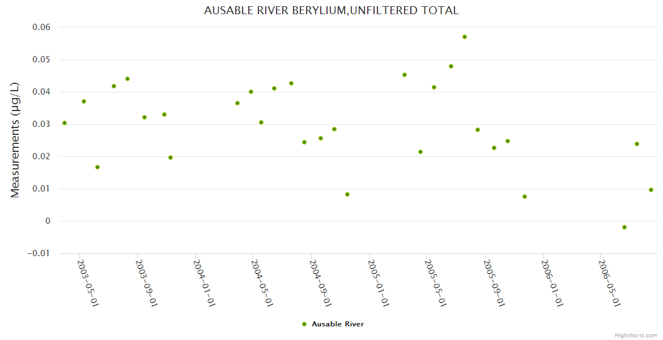Click the chart title Ausable River Berylium
This screenshot has height=340, width=663.
tap(331, 10)
